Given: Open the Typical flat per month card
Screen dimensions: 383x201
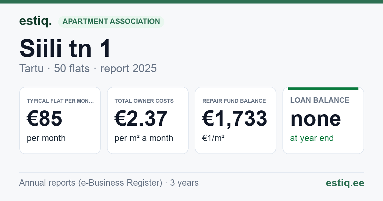Looking at the screenshot, I should click(x=60, y=120).
